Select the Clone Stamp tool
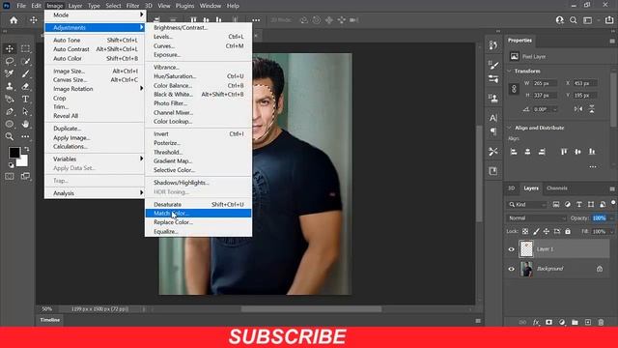Image resolution: width=618 pixels, height=348 pixels. [x=10, y=86]
